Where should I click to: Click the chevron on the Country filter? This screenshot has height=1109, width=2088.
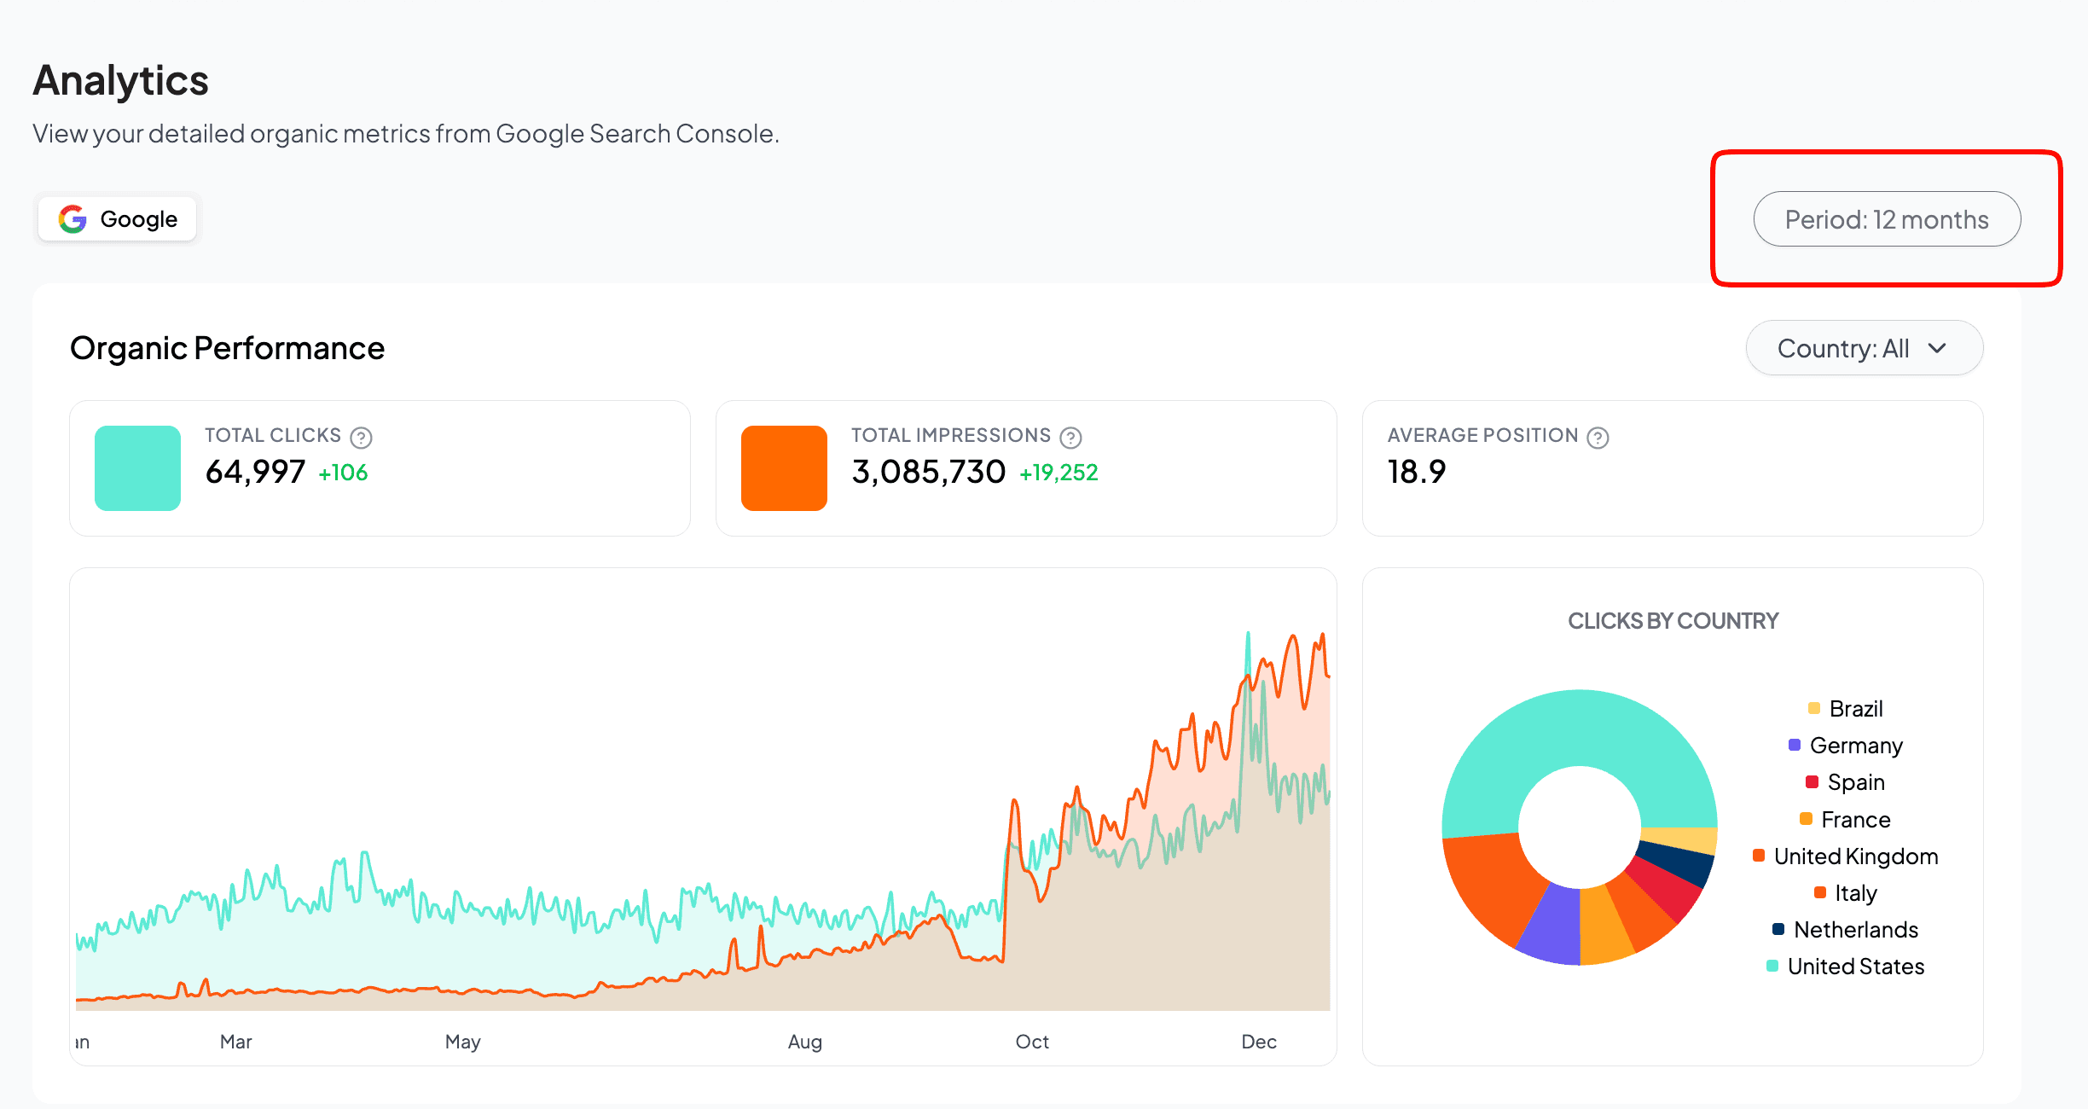point(1937,348)
